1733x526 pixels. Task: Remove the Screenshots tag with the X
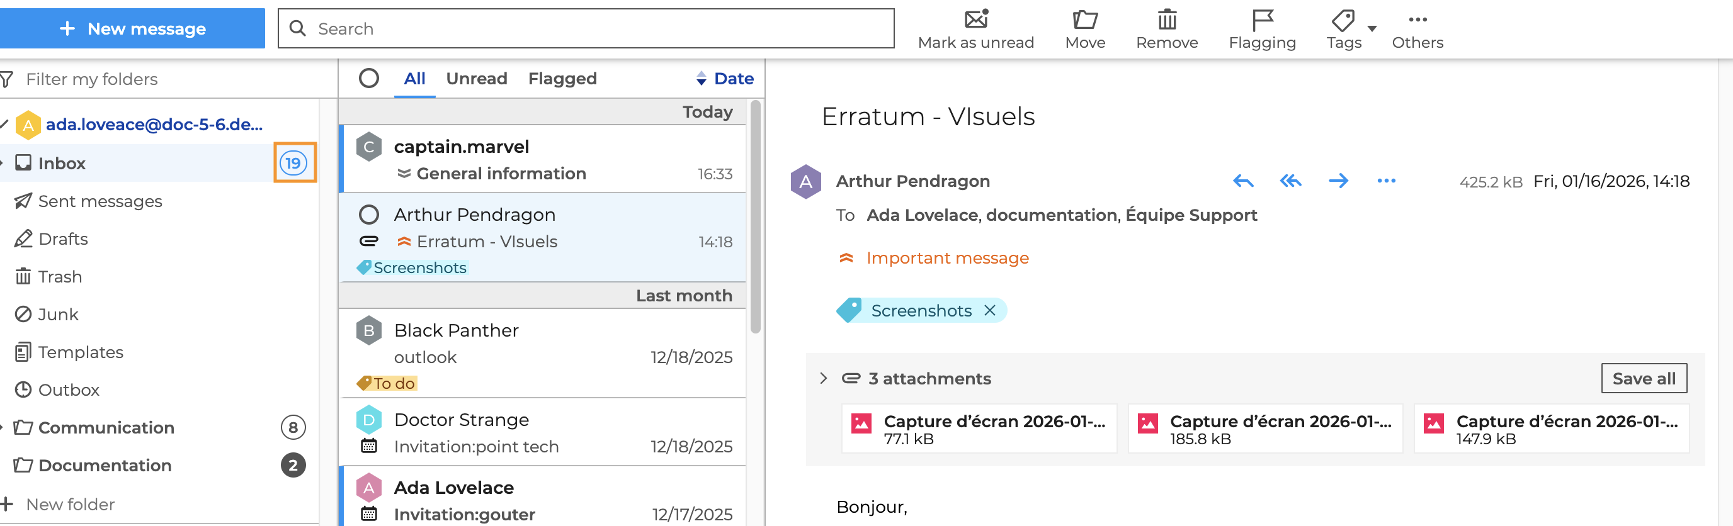click(x=990, y=310)
